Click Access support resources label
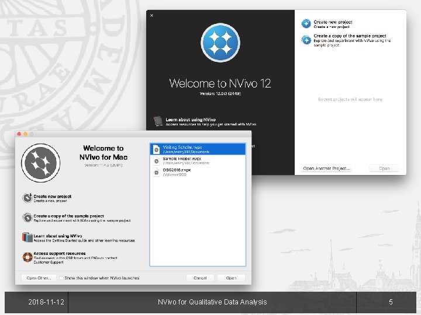Image resolution: width=421 pixels, height=315 pixels. tap(60, 253)
